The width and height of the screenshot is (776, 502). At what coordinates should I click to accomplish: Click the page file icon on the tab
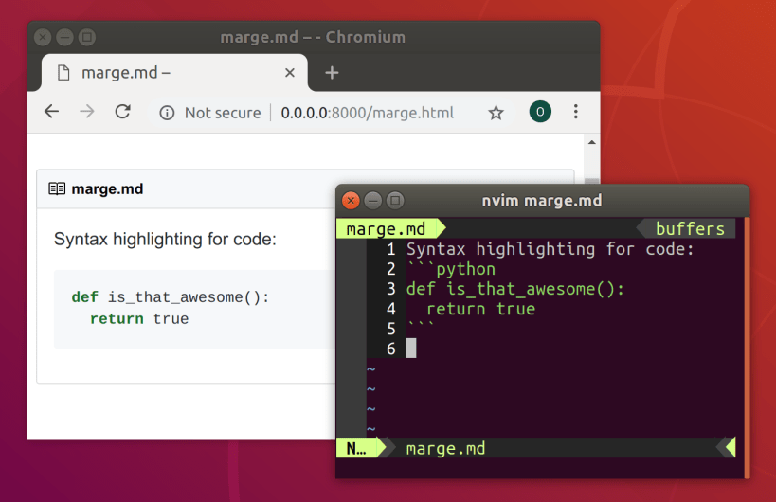point(63,73)
